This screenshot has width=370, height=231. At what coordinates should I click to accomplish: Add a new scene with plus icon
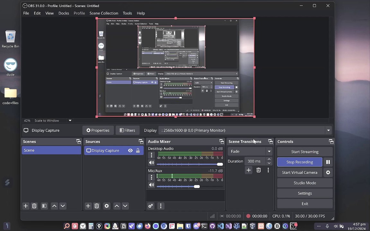click(x=26, y=206)
